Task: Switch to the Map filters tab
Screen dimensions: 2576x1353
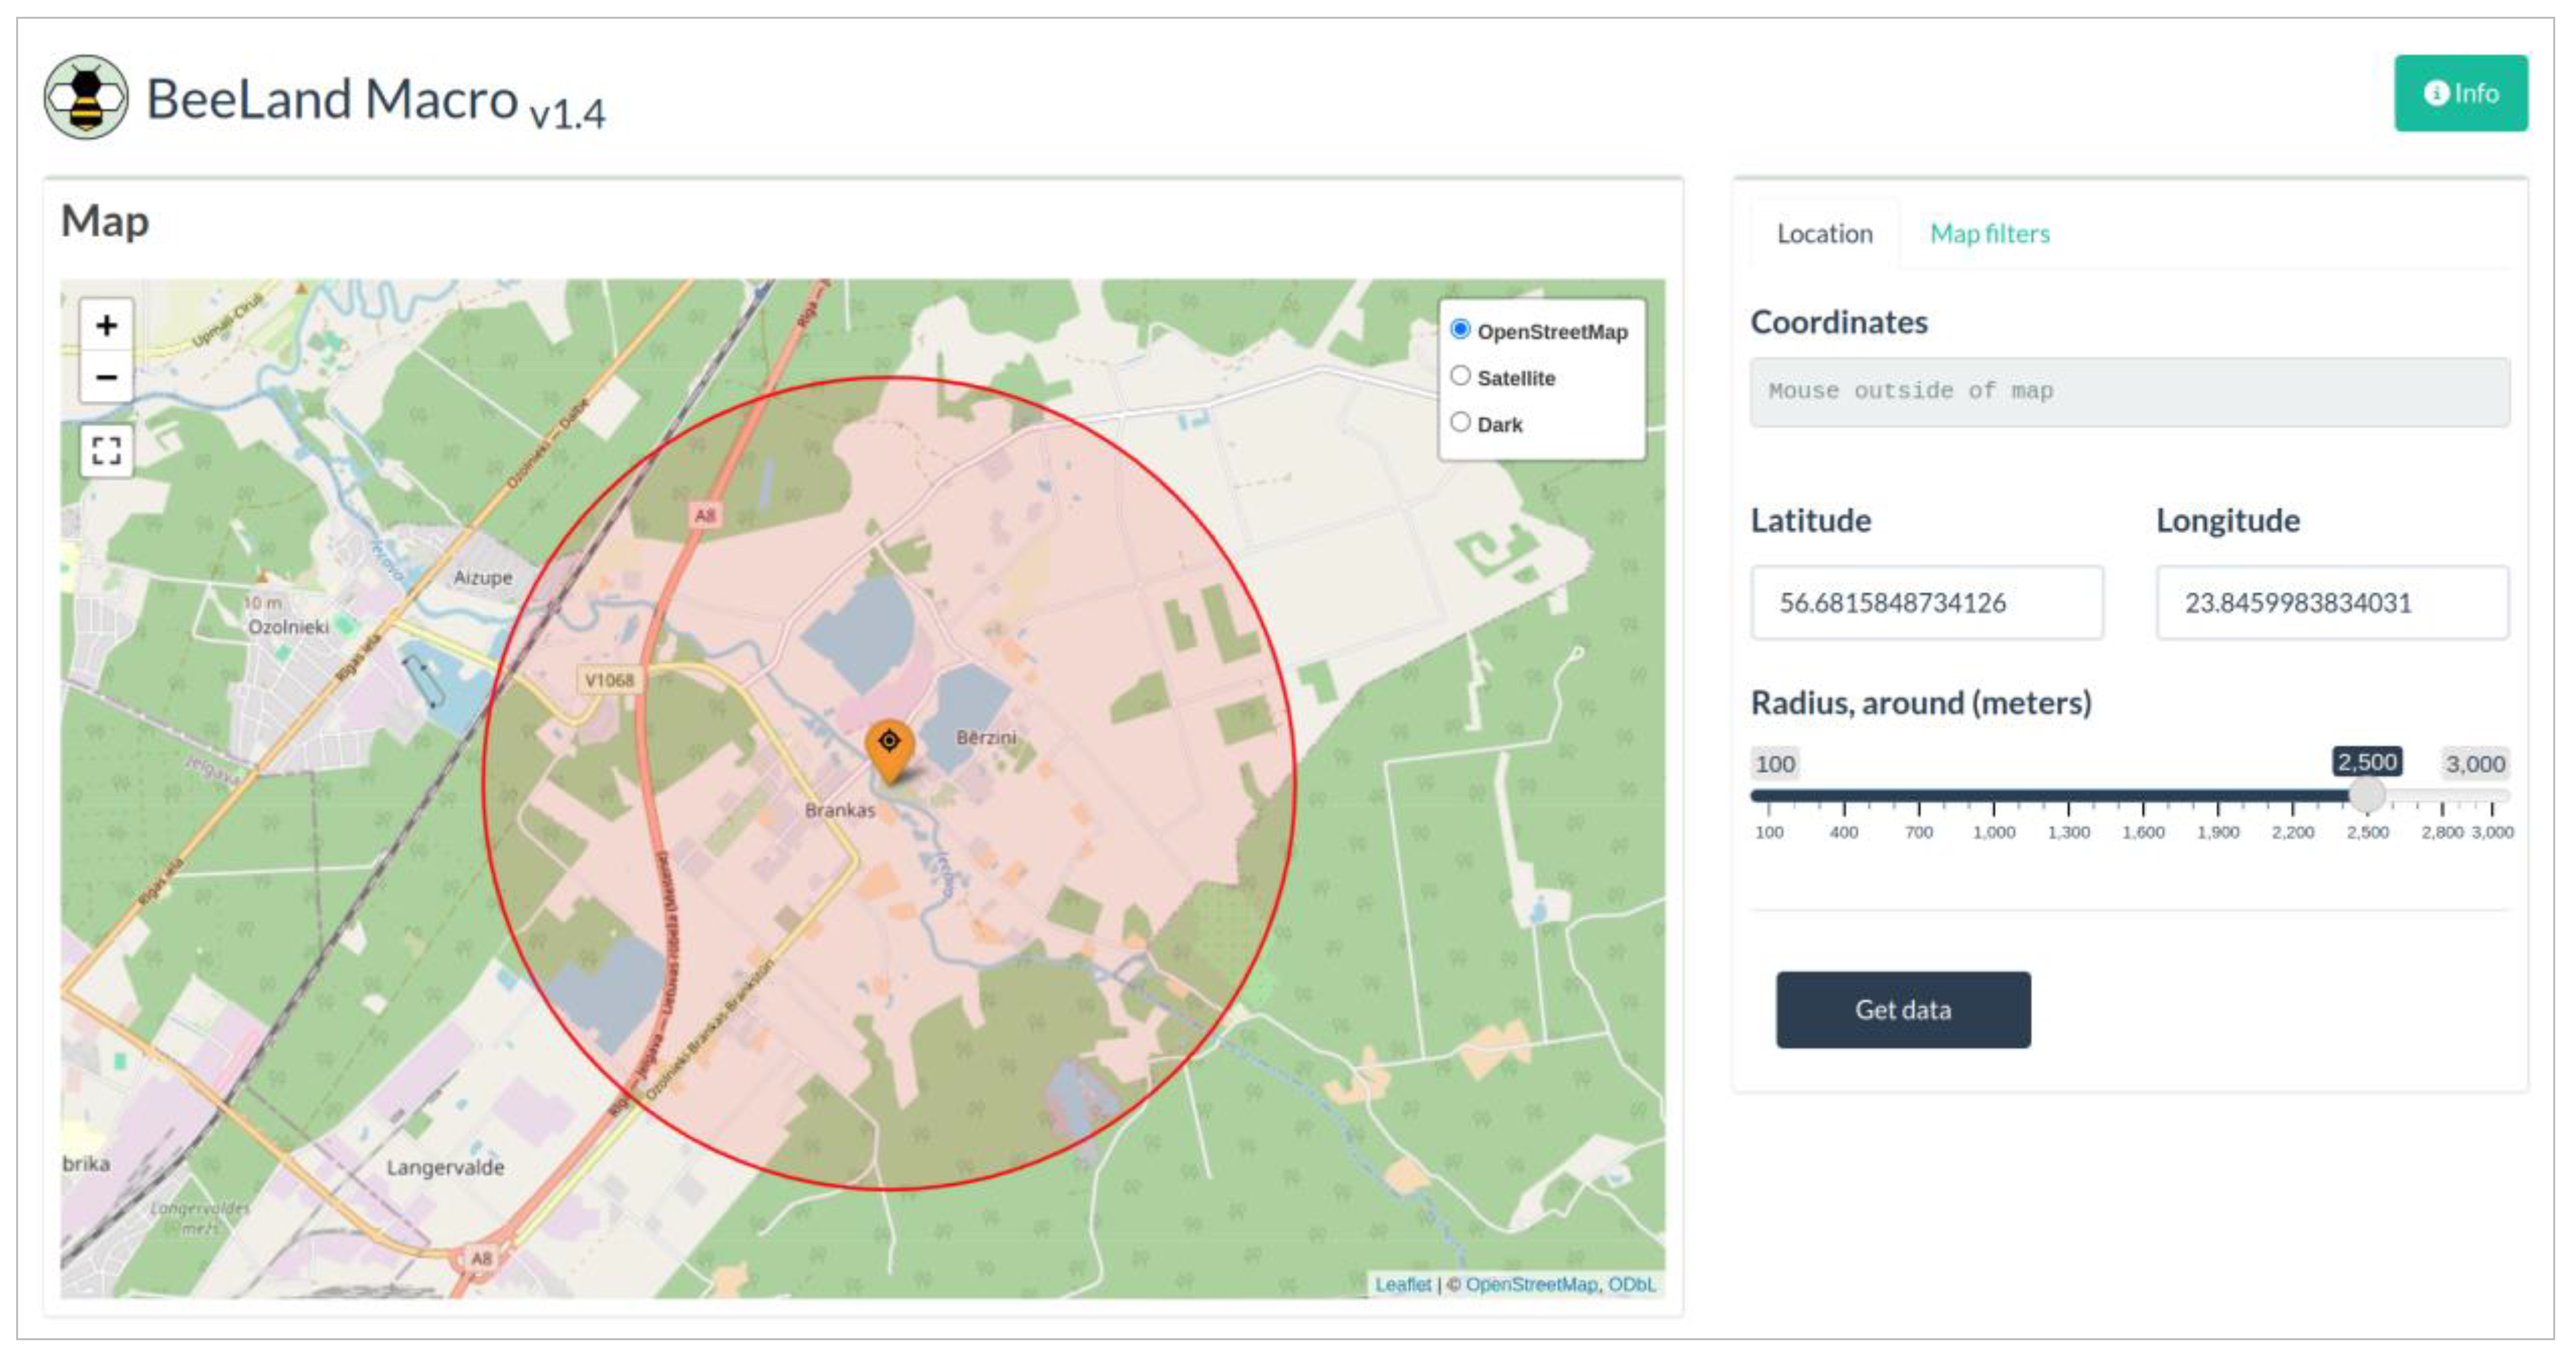Action: click(1989, 234)
